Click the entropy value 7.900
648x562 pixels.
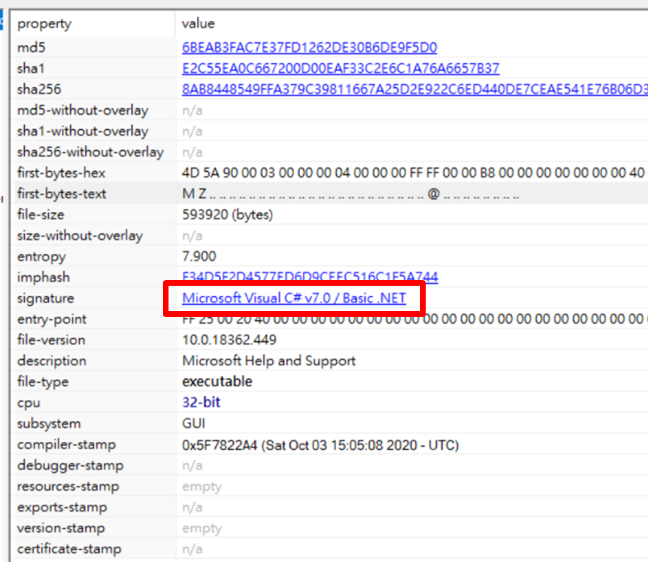tap(199, 257)
